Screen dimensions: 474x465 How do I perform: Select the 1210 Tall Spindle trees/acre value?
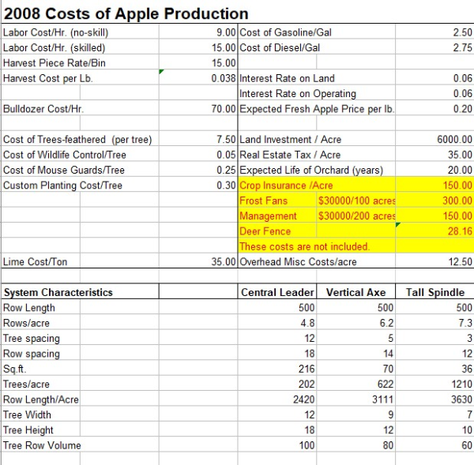461,384
